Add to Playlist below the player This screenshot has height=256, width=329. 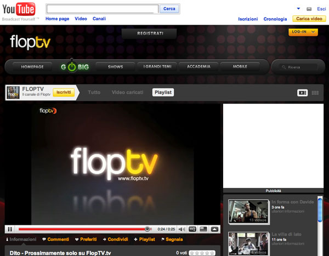pos(145,240)
